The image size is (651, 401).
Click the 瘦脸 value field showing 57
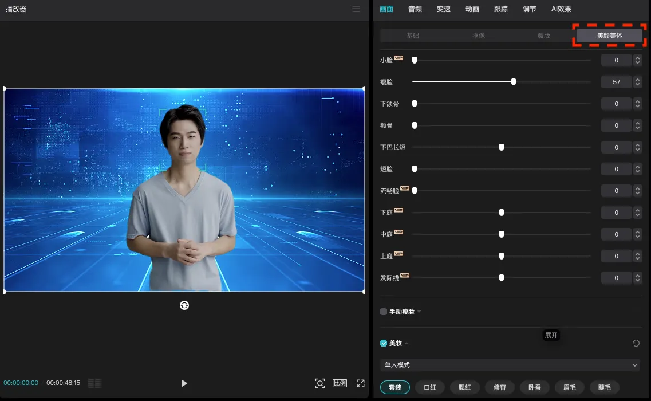(x=616, y=82)
